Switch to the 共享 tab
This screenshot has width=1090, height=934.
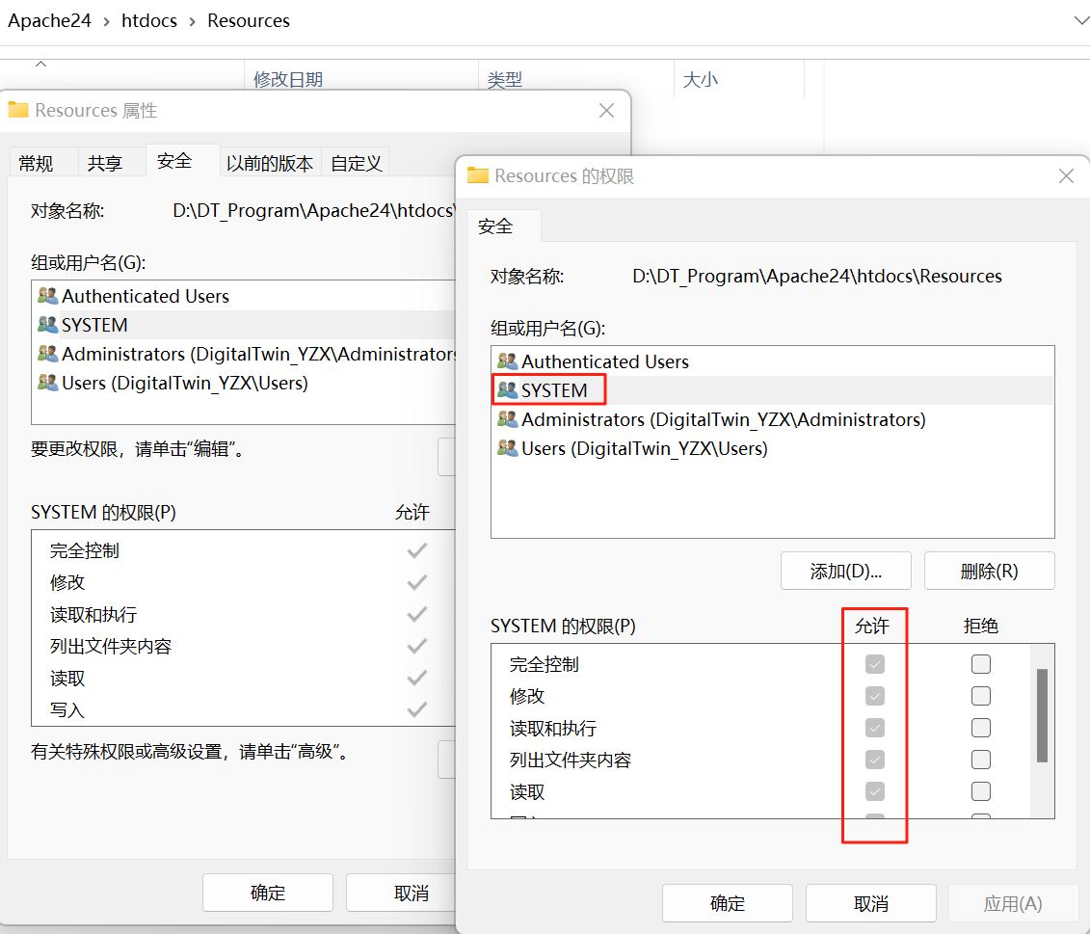click(x=106, y=162)
